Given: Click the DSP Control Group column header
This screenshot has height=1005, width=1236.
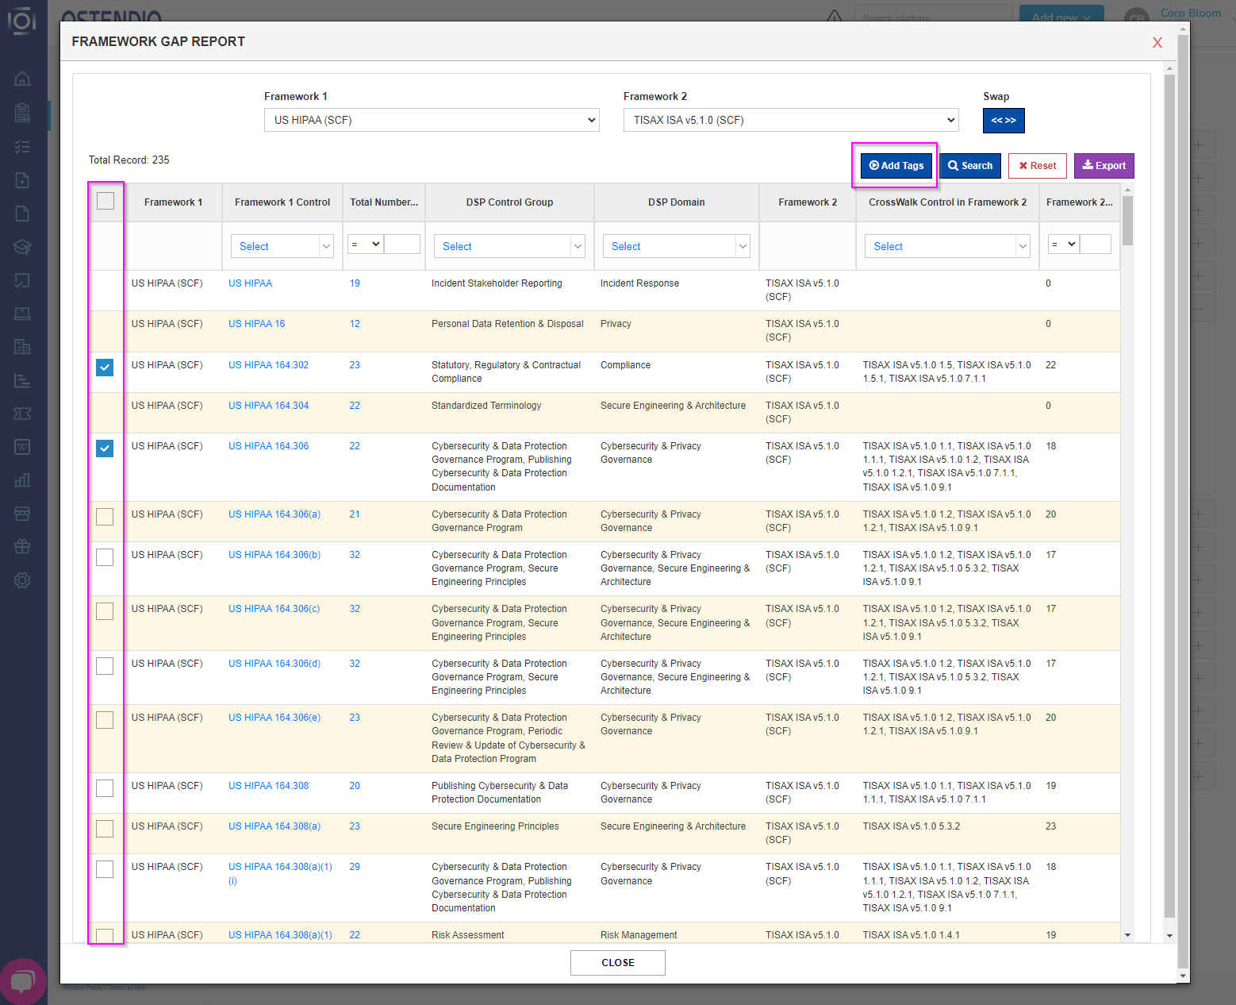Looking at the screenshot, I should (509, 202).
